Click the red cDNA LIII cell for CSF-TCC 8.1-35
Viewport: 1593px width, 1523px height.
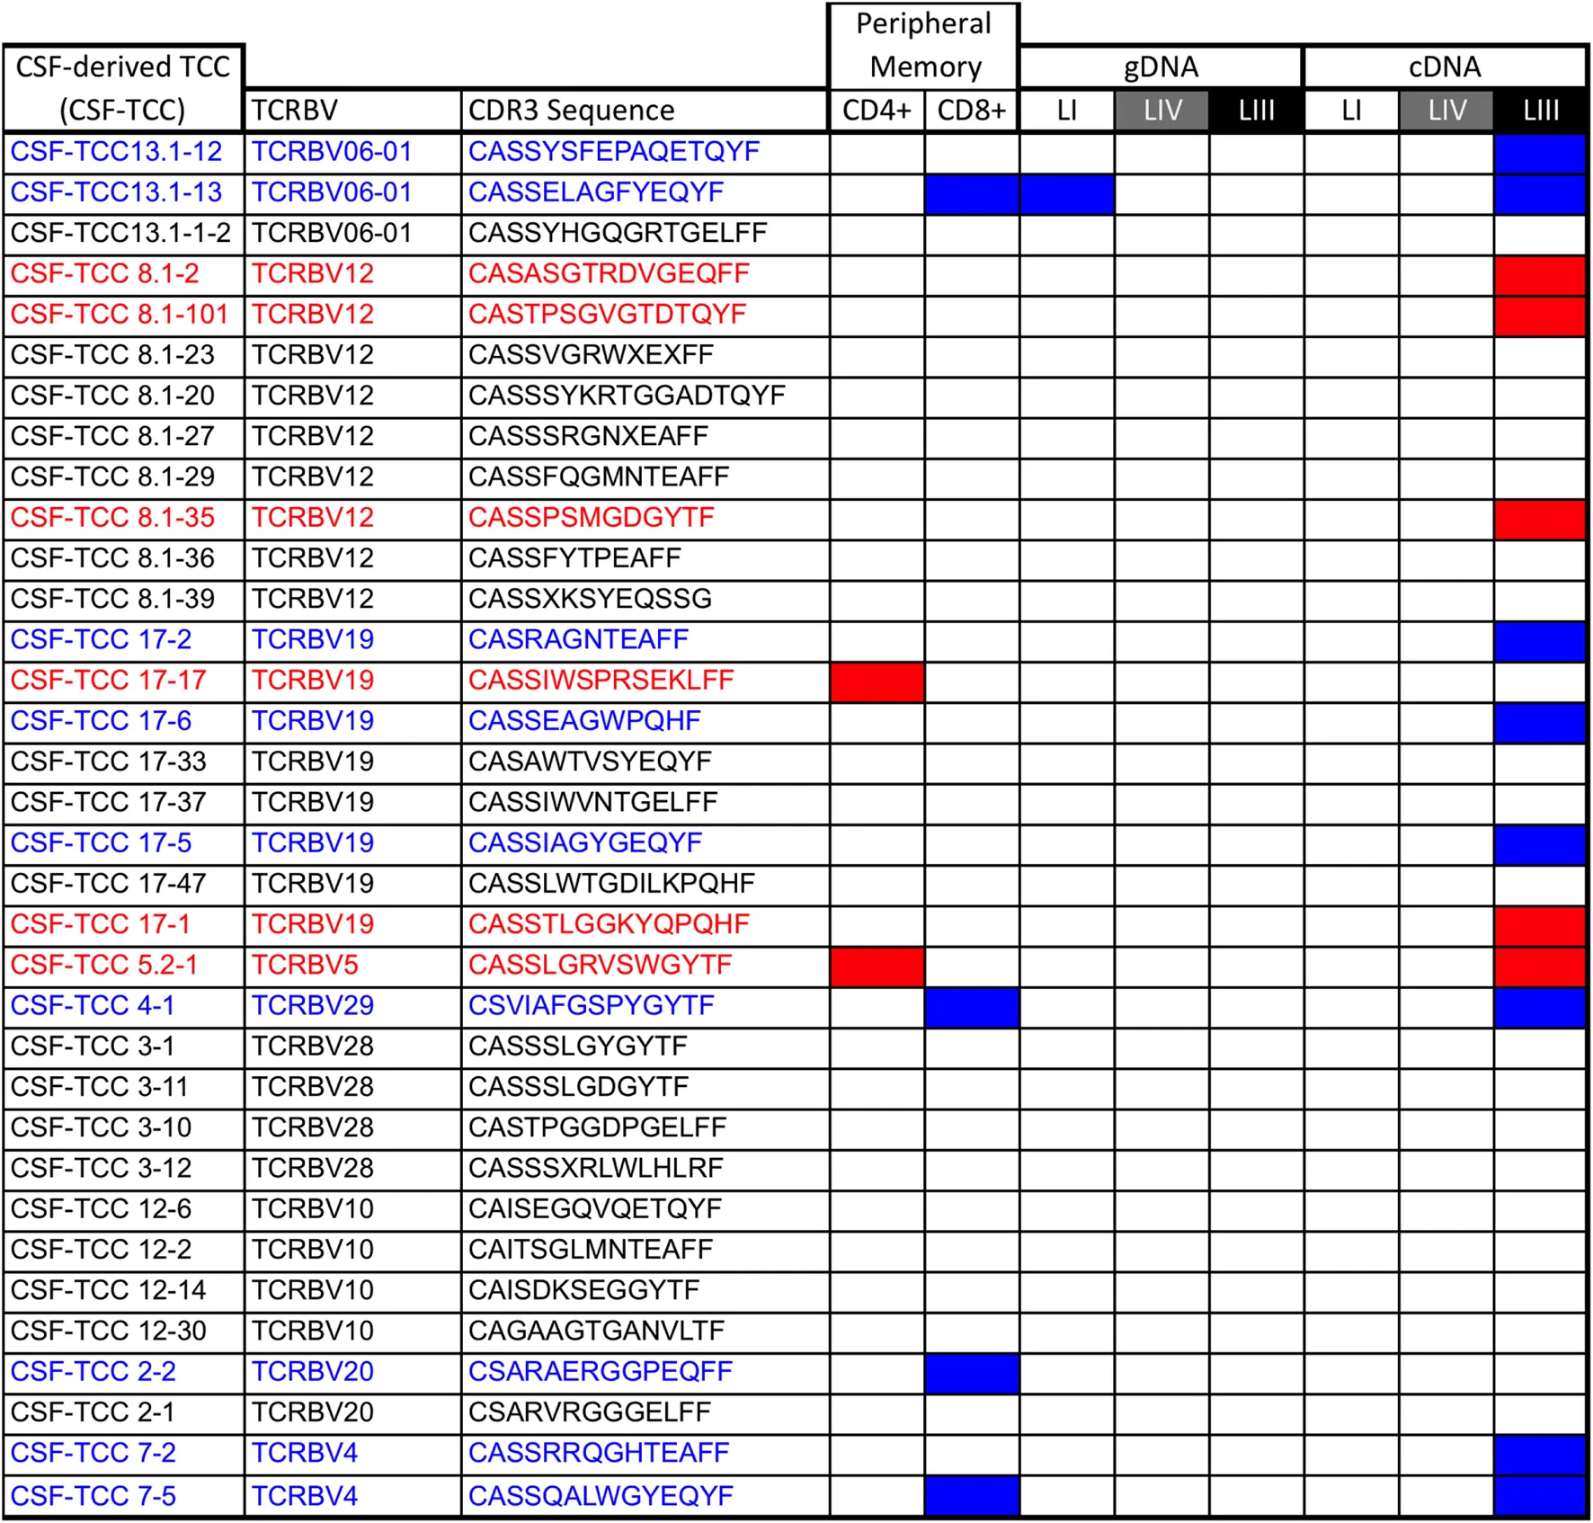pos(1540,519)
